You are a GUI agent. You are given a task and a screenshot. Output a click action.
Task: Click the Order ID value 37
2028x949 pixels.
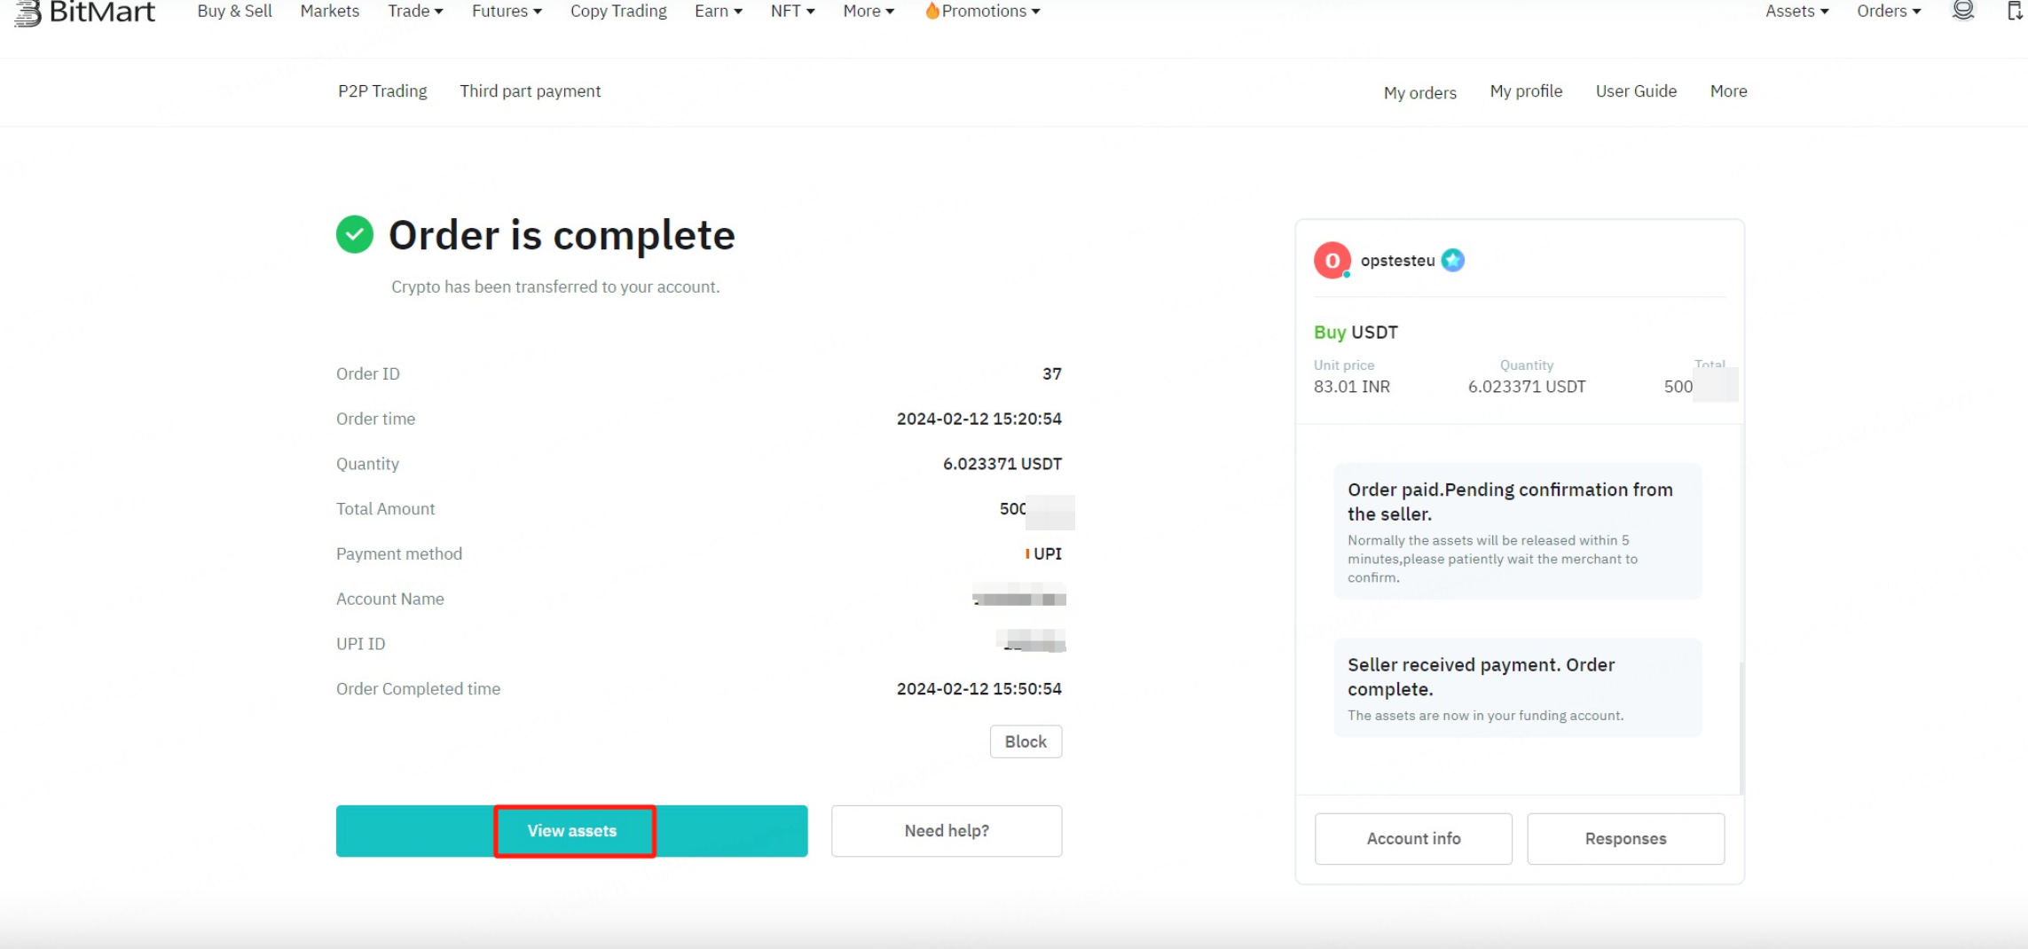1051,373
